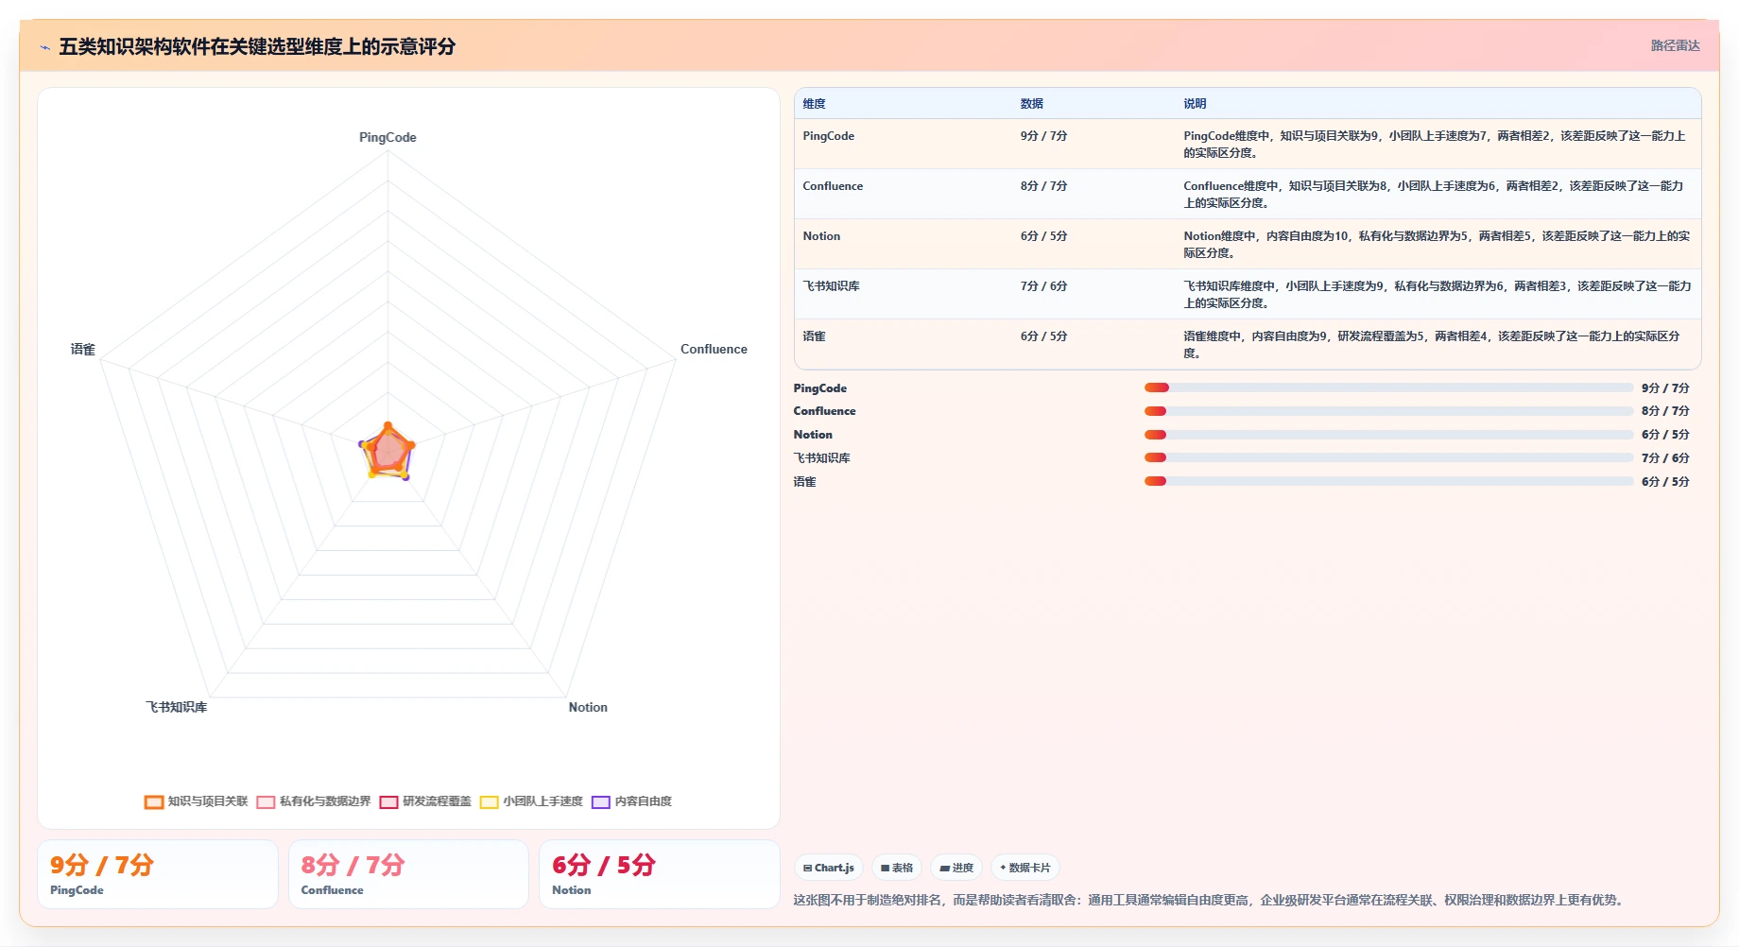
Task: Click the PingCode axis label on radar chart
Action: (x=387, y=138)
